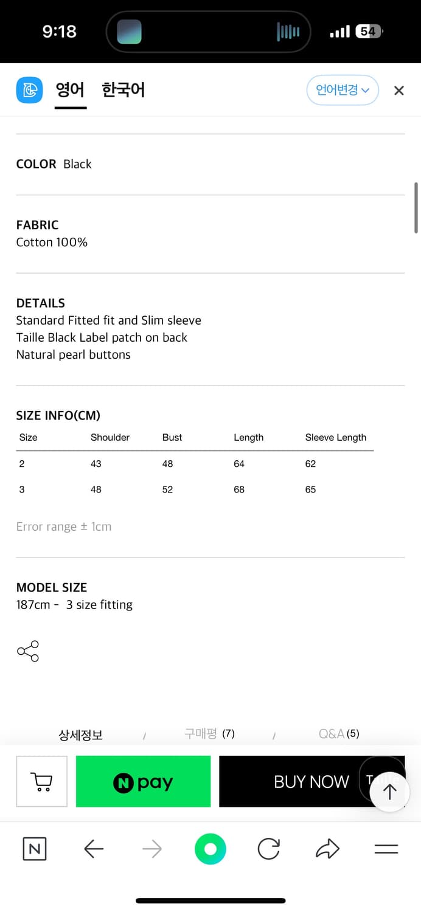Reload the current page
421x912 pixels.
(268, 849)
